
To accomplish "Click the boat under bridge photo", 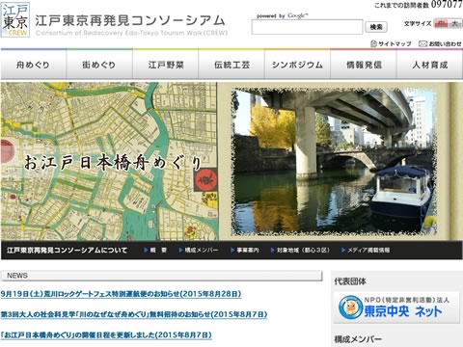I will (333, 161).
